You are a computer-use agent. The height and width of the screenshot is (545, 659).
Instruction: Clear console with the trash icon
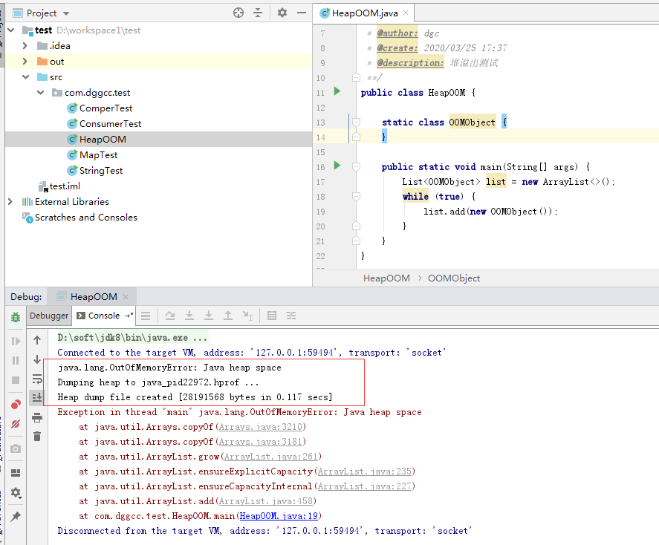(37, 437)
